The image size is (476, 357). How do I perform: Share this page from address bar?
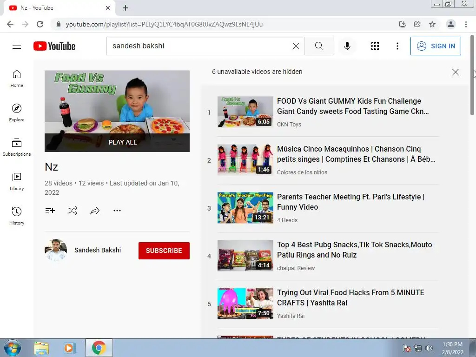(417, 24)
